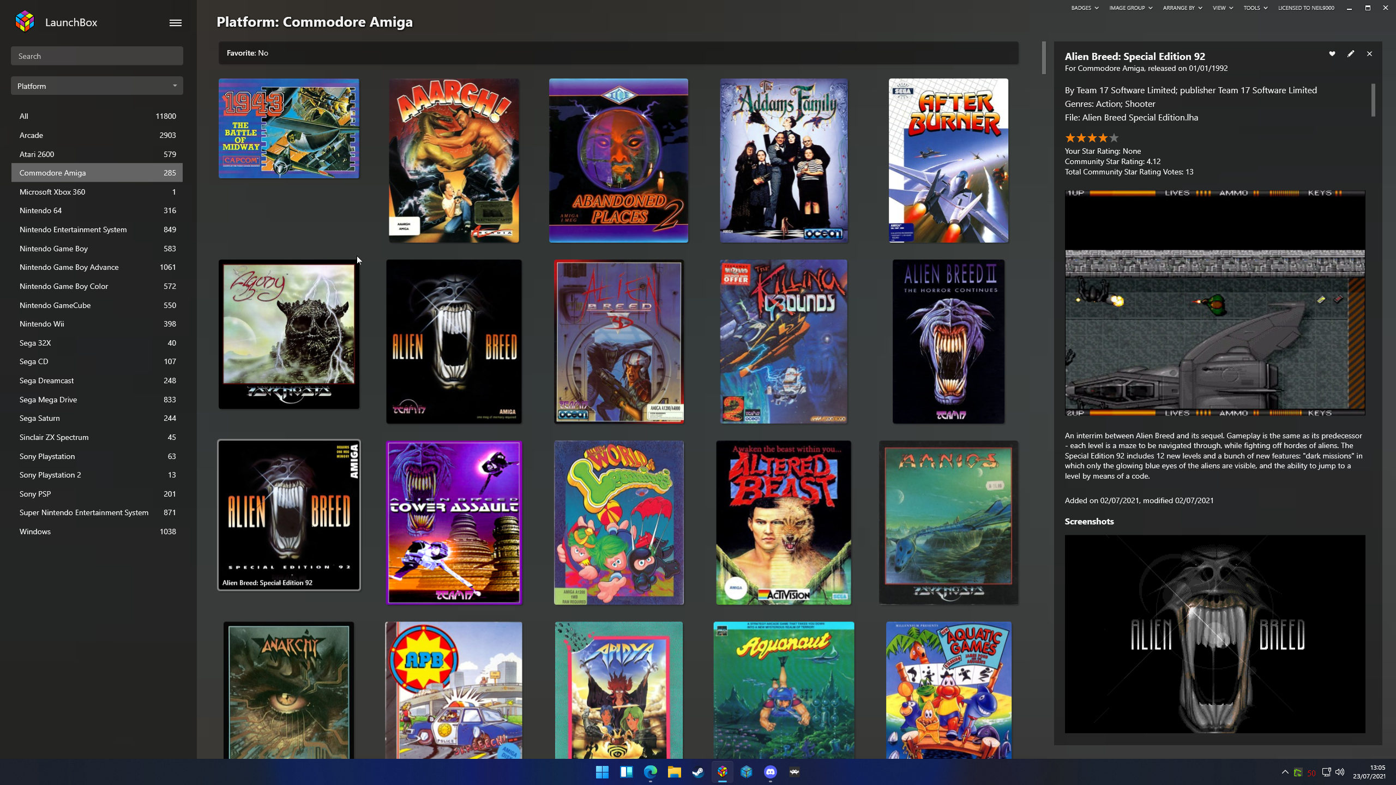Image resolution: width=1396 pixels, height=785 pixels.
Task: Expand the Platform filter combo box
Action: tap(97, 86)
